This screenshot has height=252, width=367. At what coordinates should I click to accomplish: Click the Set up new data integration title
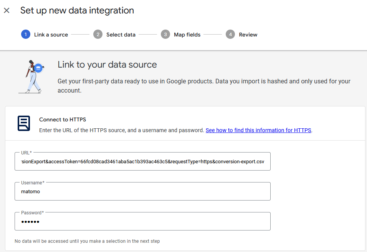77,10
